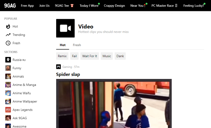Open Today I Wore in navigation
The width and height of the screenshot is (211, 128).
point(89,6)
